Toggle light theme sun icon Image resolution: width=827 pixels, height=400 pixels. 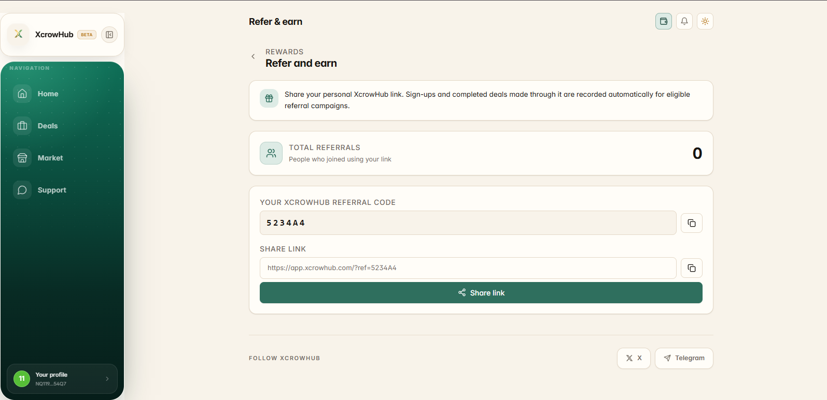705,21
